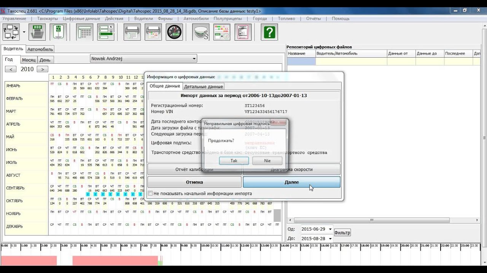Switch to the Автомобиль tab
Screen dimensions: 487x273
pos(40,49)
